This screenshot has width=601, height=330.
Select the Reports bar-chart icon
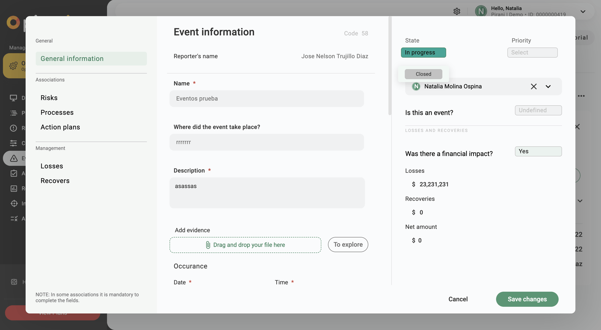(14, 188)
